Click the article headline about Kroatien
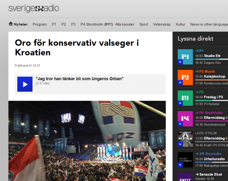The width and height of the screenshot is (228, 181). [77, 47]
